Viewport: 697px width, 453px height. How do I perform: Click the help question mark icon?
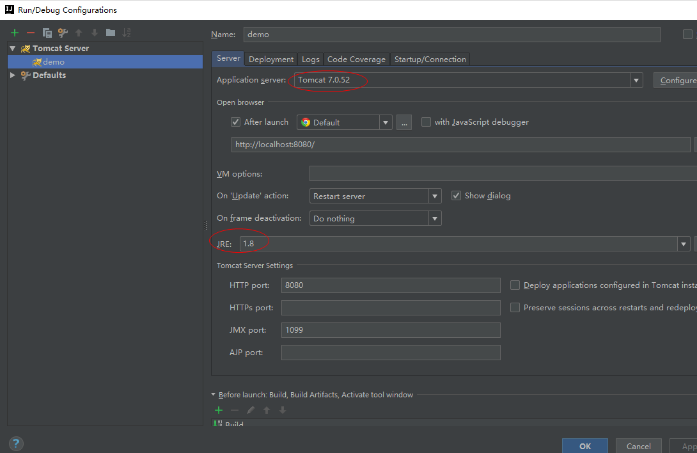click(x=16, y=443)
